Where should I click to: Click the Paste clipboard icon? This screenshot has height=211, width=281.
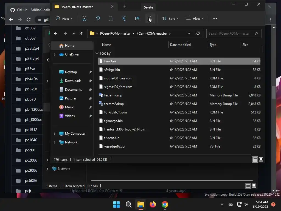coord(111,18)
